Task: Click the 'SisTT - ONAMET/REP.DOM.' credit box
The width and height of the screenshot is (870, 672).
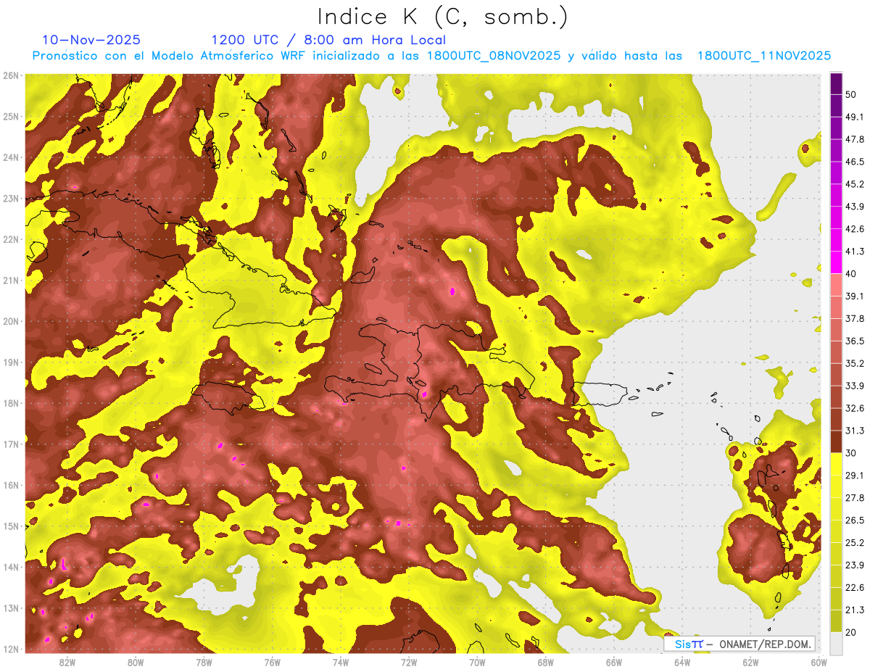Action: point(739,644)
